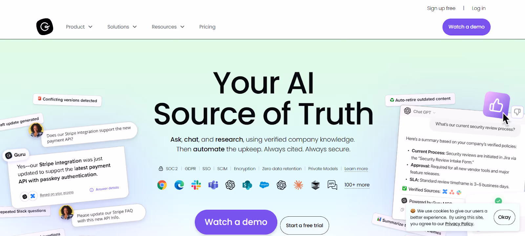
Task: Expand the Product dropdown menu
Action: [x=79, y=27]
